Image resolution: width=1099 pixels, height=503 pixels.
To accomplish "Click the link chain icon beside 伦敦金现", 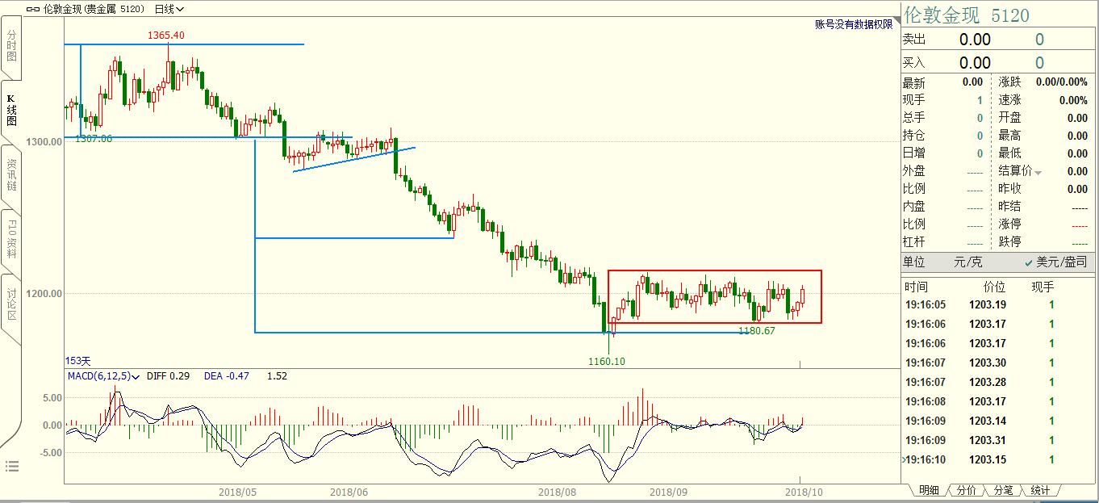I will [32, 10].
